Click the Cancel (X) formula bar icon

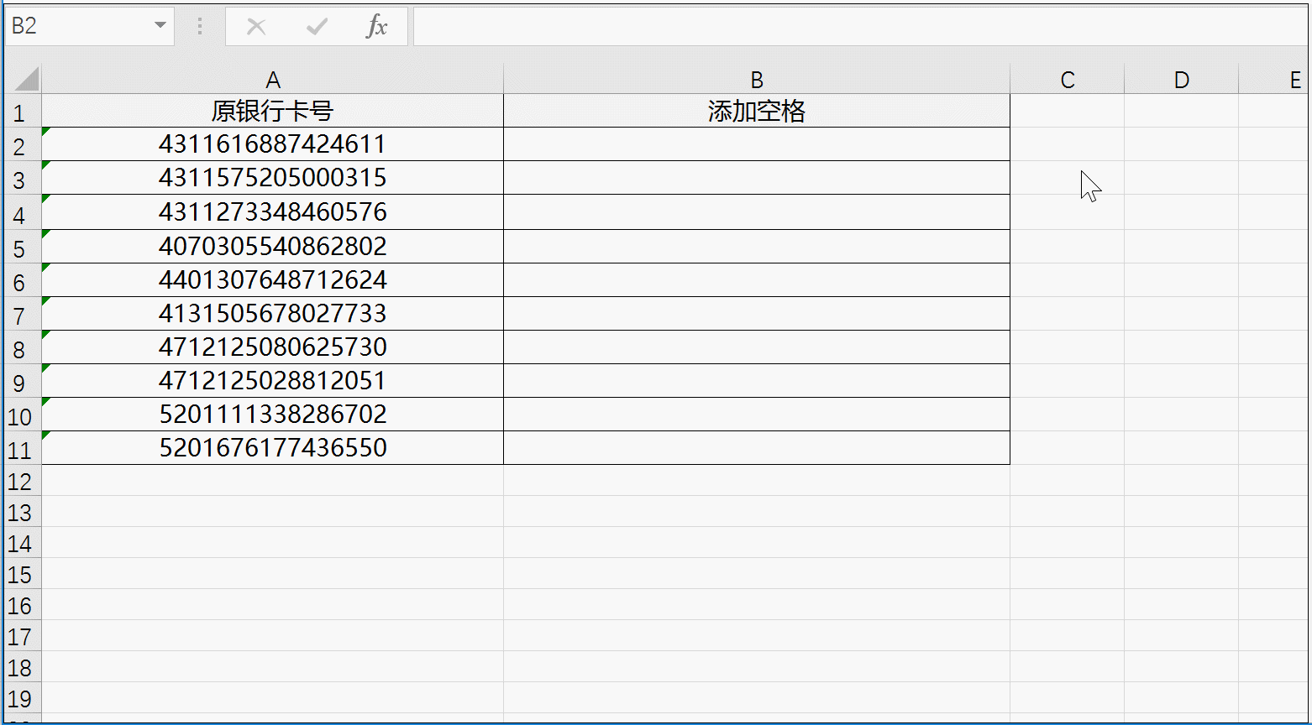click(256, 27)
